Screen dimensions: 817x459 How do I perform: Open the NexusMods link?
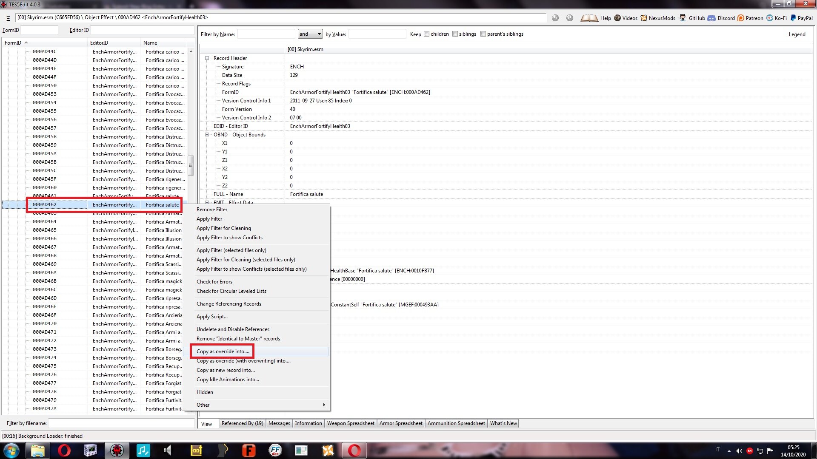pos(658,18)
